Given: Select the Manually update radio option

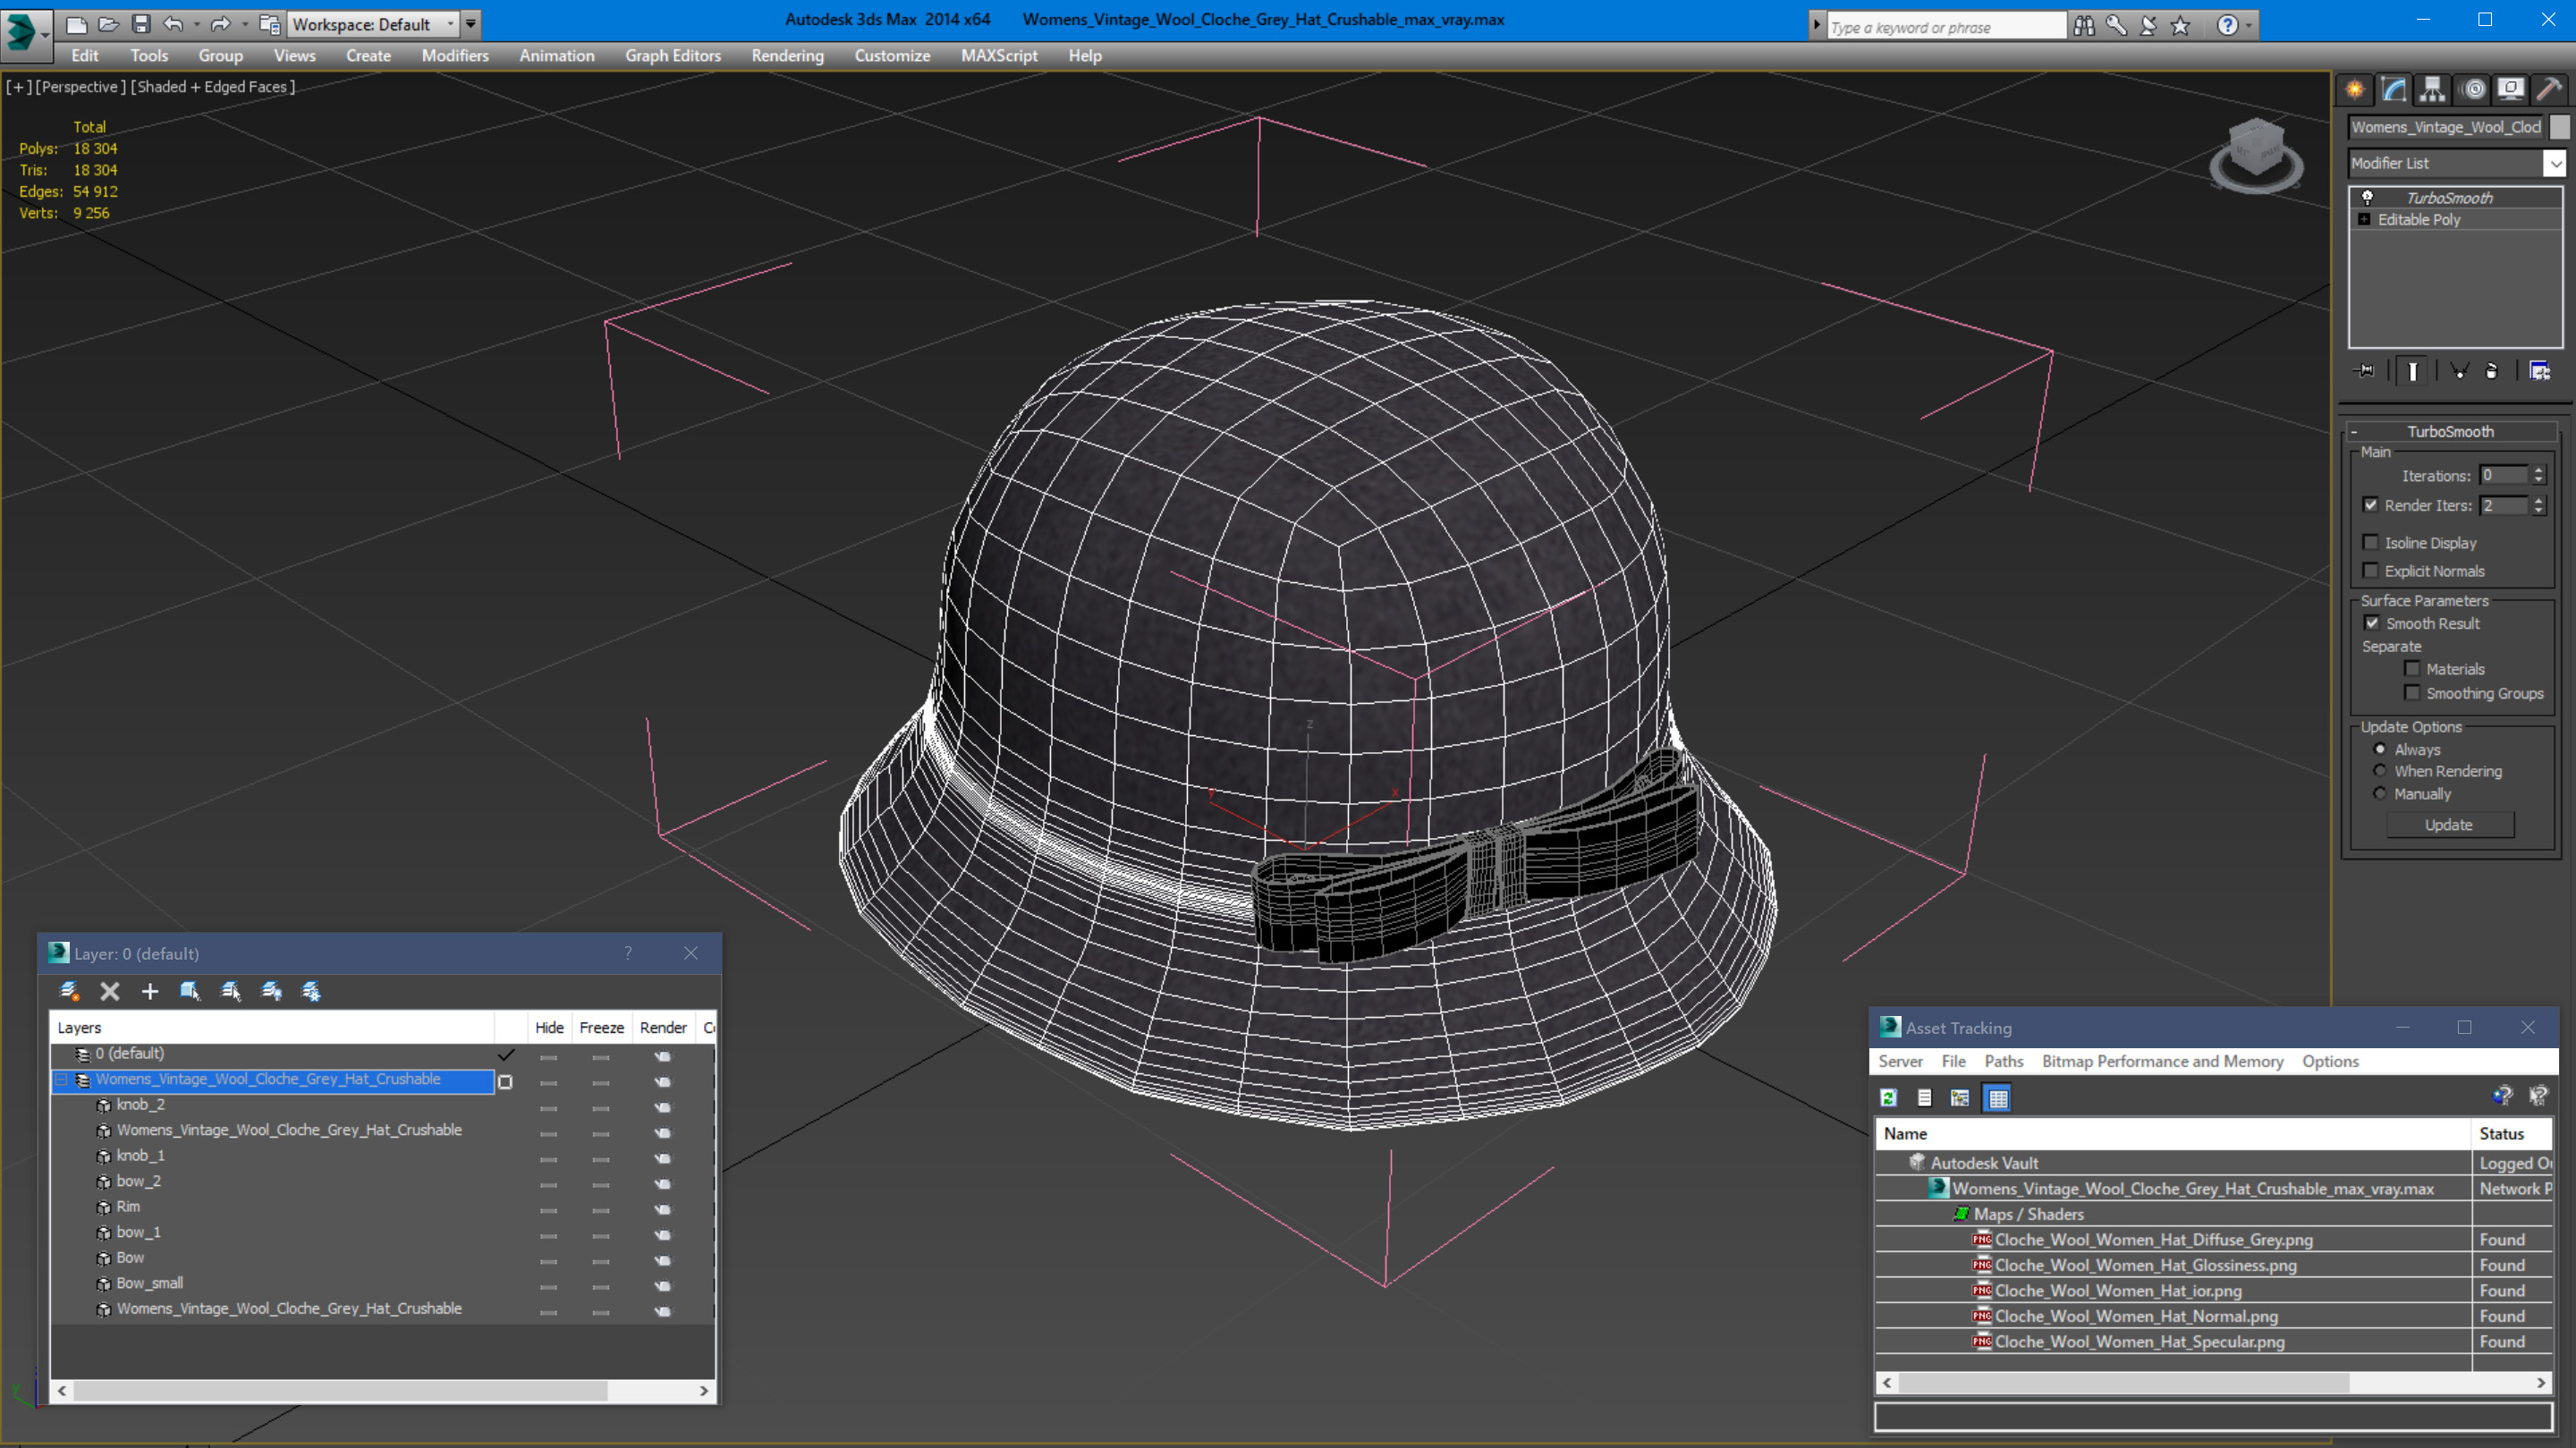Looking at the screenshot, I should pos(2380,793).
